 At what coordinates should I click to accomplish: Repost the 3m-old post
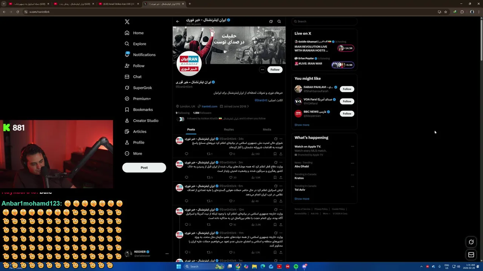(209, 177)
